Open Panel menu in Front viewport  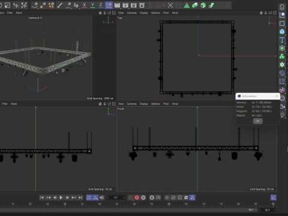coord(175,104)
